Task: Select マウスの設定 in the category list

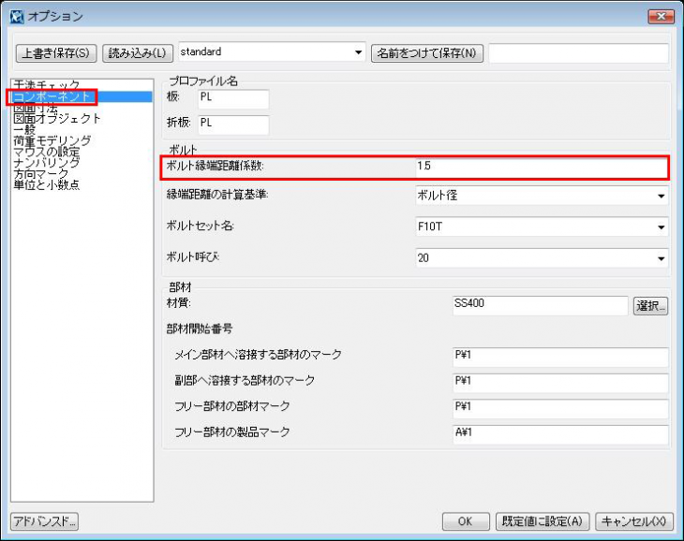Action: point(47,152)
